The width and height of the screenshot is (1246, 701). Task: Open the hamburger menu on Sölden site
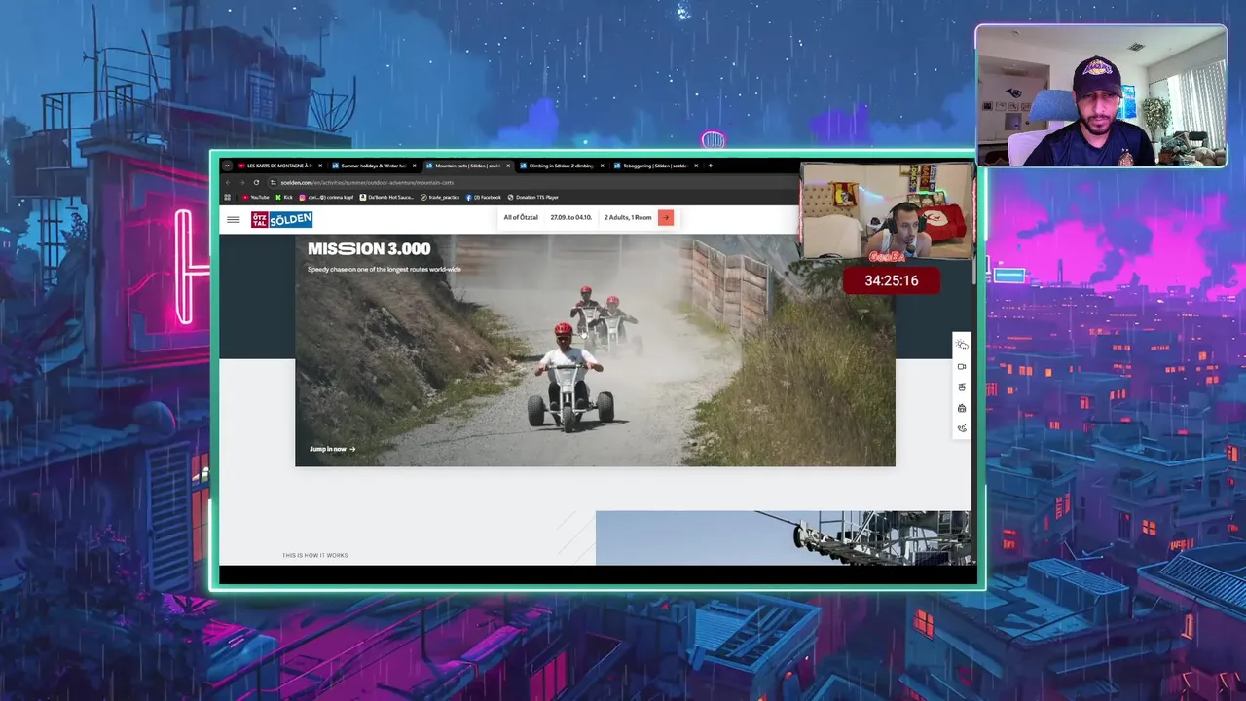click(x=234, y=219)
